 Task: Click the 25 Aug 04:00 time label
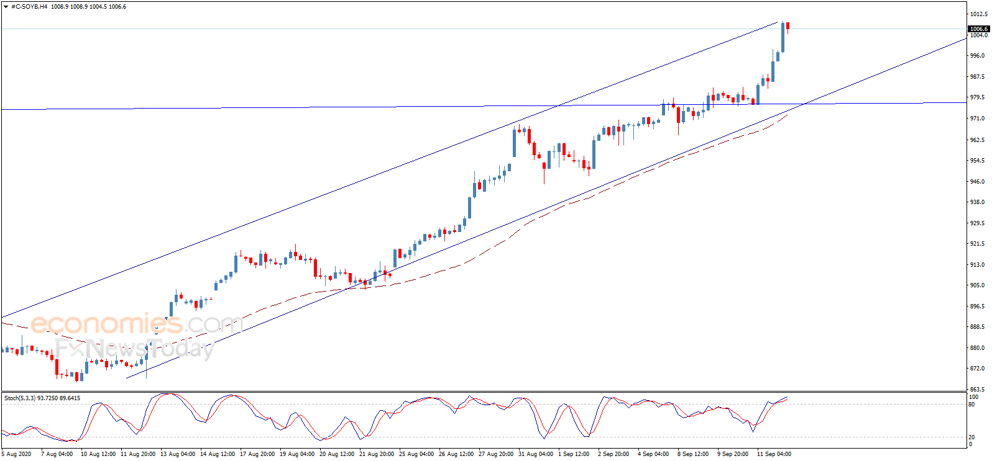point(416,454)
